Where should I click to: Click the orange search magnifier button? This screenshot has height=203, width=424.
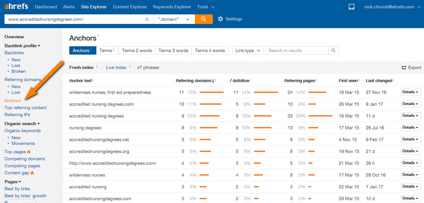(x=204, y=19)
